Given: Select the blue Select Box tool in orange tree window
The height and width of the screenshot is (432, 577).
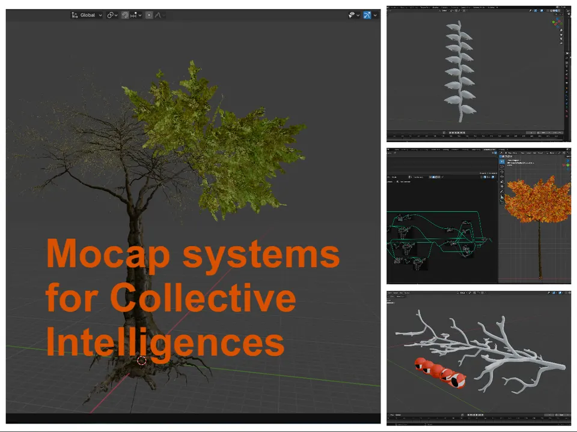Looking at the screenshot, I should (x=502, y=161).
